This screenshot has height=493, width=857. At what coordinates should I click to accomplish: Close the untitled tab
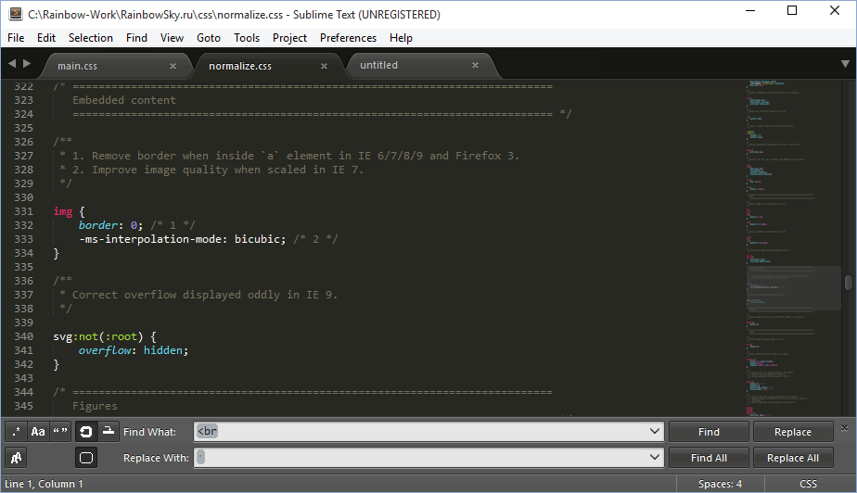(x=475, y=66)
